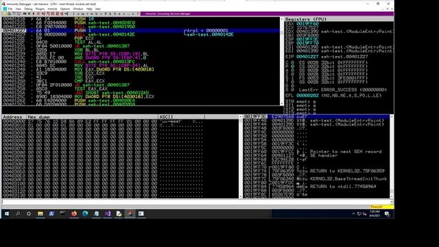Click the Restart program (rewind) toolbar icon
This screenshot has height=247, width=439.
point(25,14)
